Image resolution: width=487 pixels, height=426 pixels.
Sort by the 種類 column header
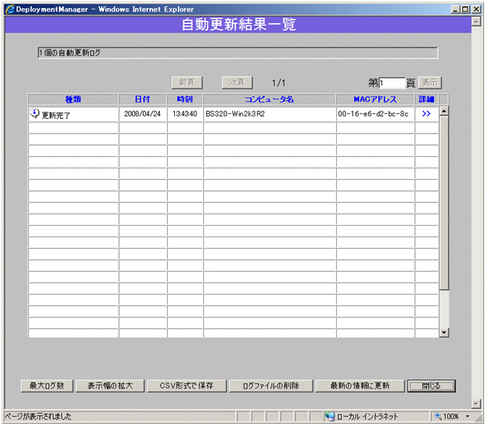pos(73,99)
